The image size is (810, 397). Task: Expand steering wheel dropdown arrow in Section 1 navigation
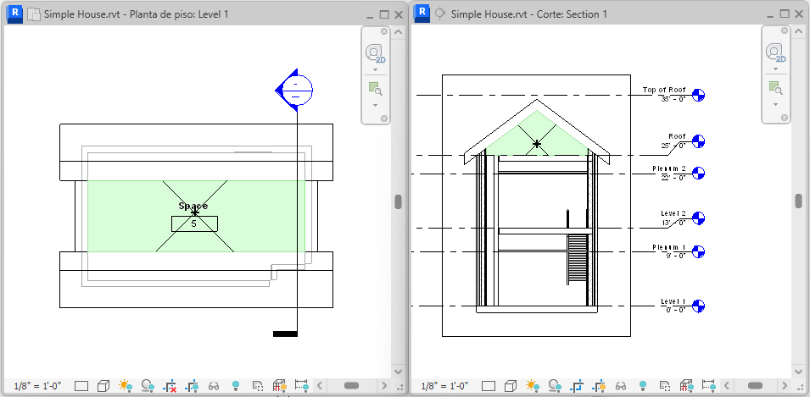click(775, 69)
